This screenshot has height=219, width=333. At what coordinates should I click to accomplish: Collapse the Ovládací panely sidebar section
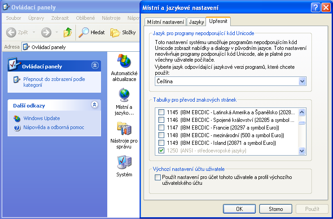pos(95,65)
